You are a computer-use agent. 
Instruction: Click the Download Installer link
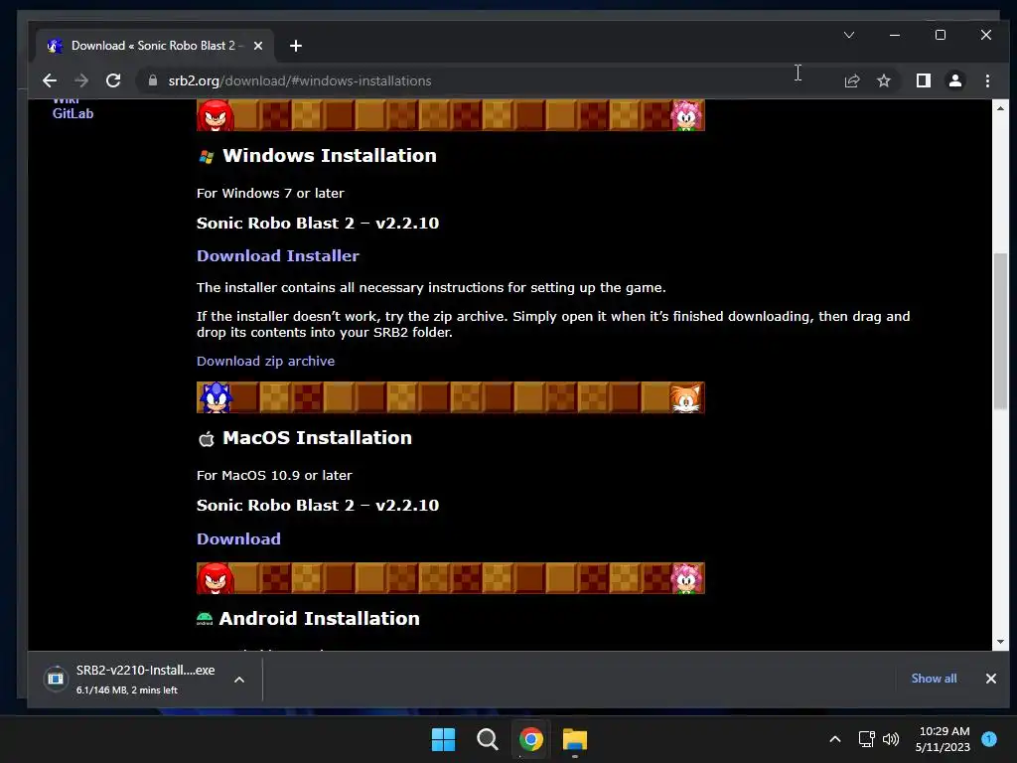[x=278, y=255]
